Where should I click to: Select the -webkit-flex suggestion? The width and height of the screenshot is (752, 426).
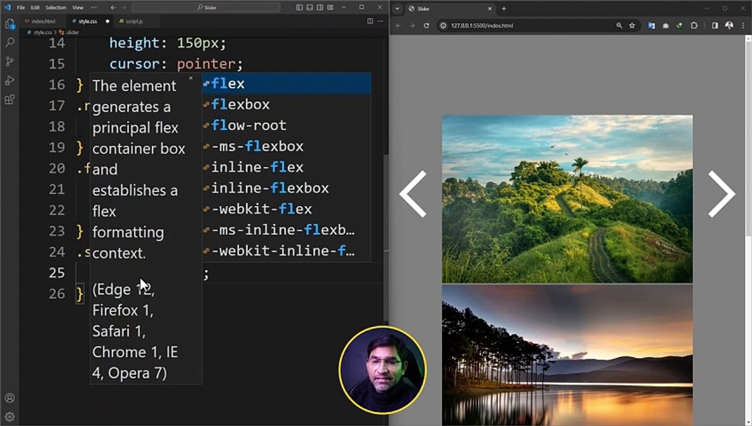click(x=287, y=209)
